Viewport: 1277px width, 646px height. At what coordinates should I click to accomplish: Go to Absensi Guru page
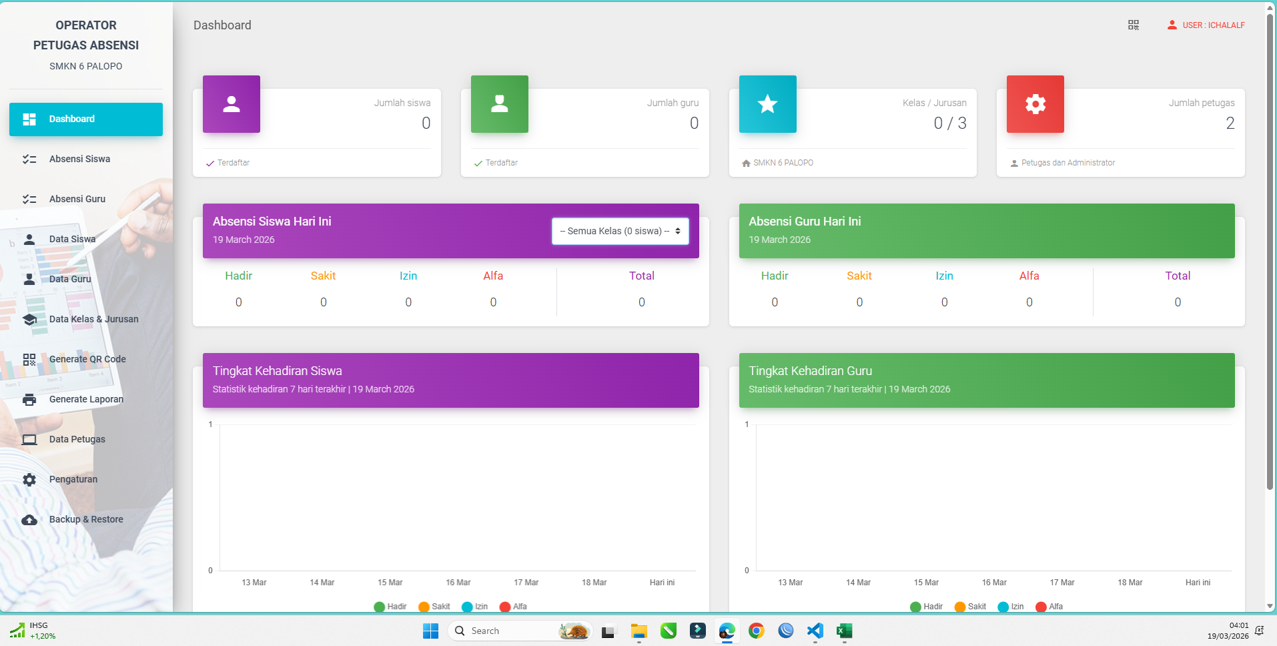[x=77, y=199]
